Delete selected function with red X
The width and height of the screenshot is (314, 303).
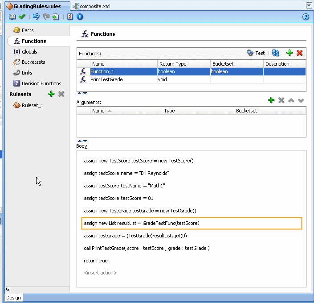click(x=300, y=53)
